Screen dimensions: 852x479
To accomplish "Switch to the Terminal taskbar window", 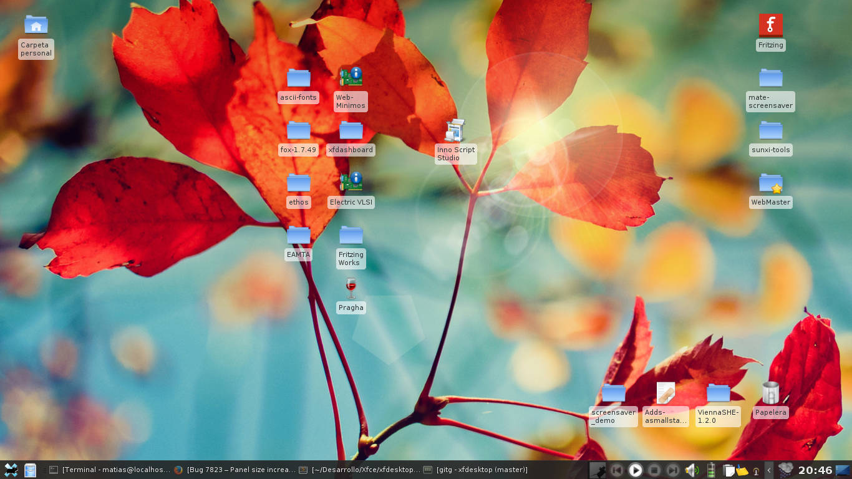I will [109, 470].
